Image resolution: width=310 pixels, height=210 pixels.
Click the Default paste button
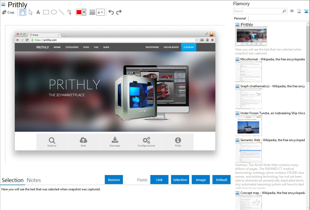(x=222, y=180)
